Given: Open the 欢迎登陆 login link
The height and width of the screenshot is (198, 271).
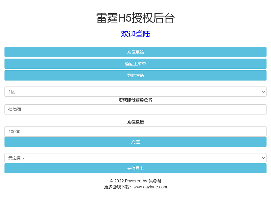Looking at the screenshot, I should [135, 34].
